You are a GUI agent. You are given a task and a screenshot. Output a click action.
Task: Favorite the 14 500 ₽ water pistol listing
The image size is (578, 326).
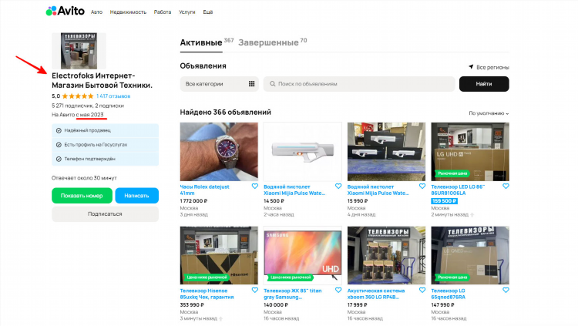pyautogui.click(x=338, y=187)
